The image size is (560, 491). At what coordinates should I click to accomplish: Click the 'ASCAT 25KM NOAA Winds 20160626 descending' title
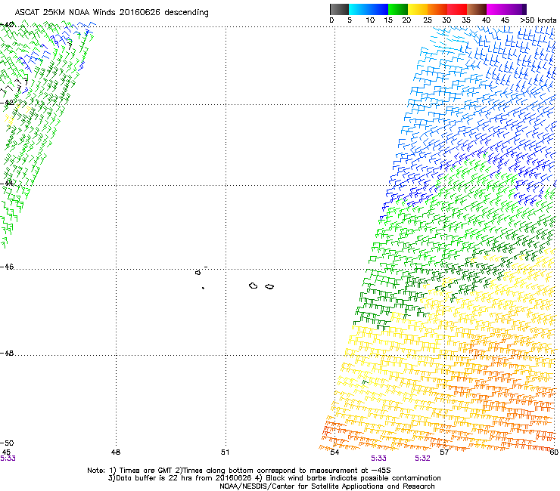pyautogui.click(x=112, y=13)
